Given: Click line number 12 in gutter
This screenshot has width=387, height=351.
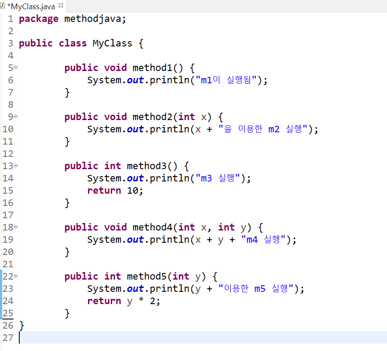Looking at the screenshot, I should (8, 154).
